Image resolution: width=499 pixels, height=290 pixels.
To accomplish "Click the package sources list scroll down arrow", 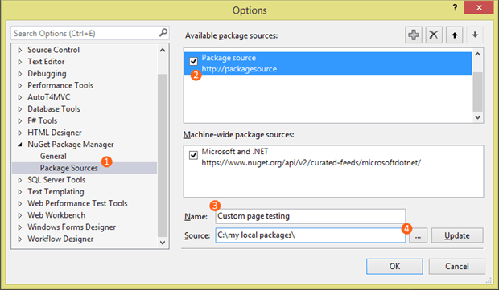I will 478,117.
